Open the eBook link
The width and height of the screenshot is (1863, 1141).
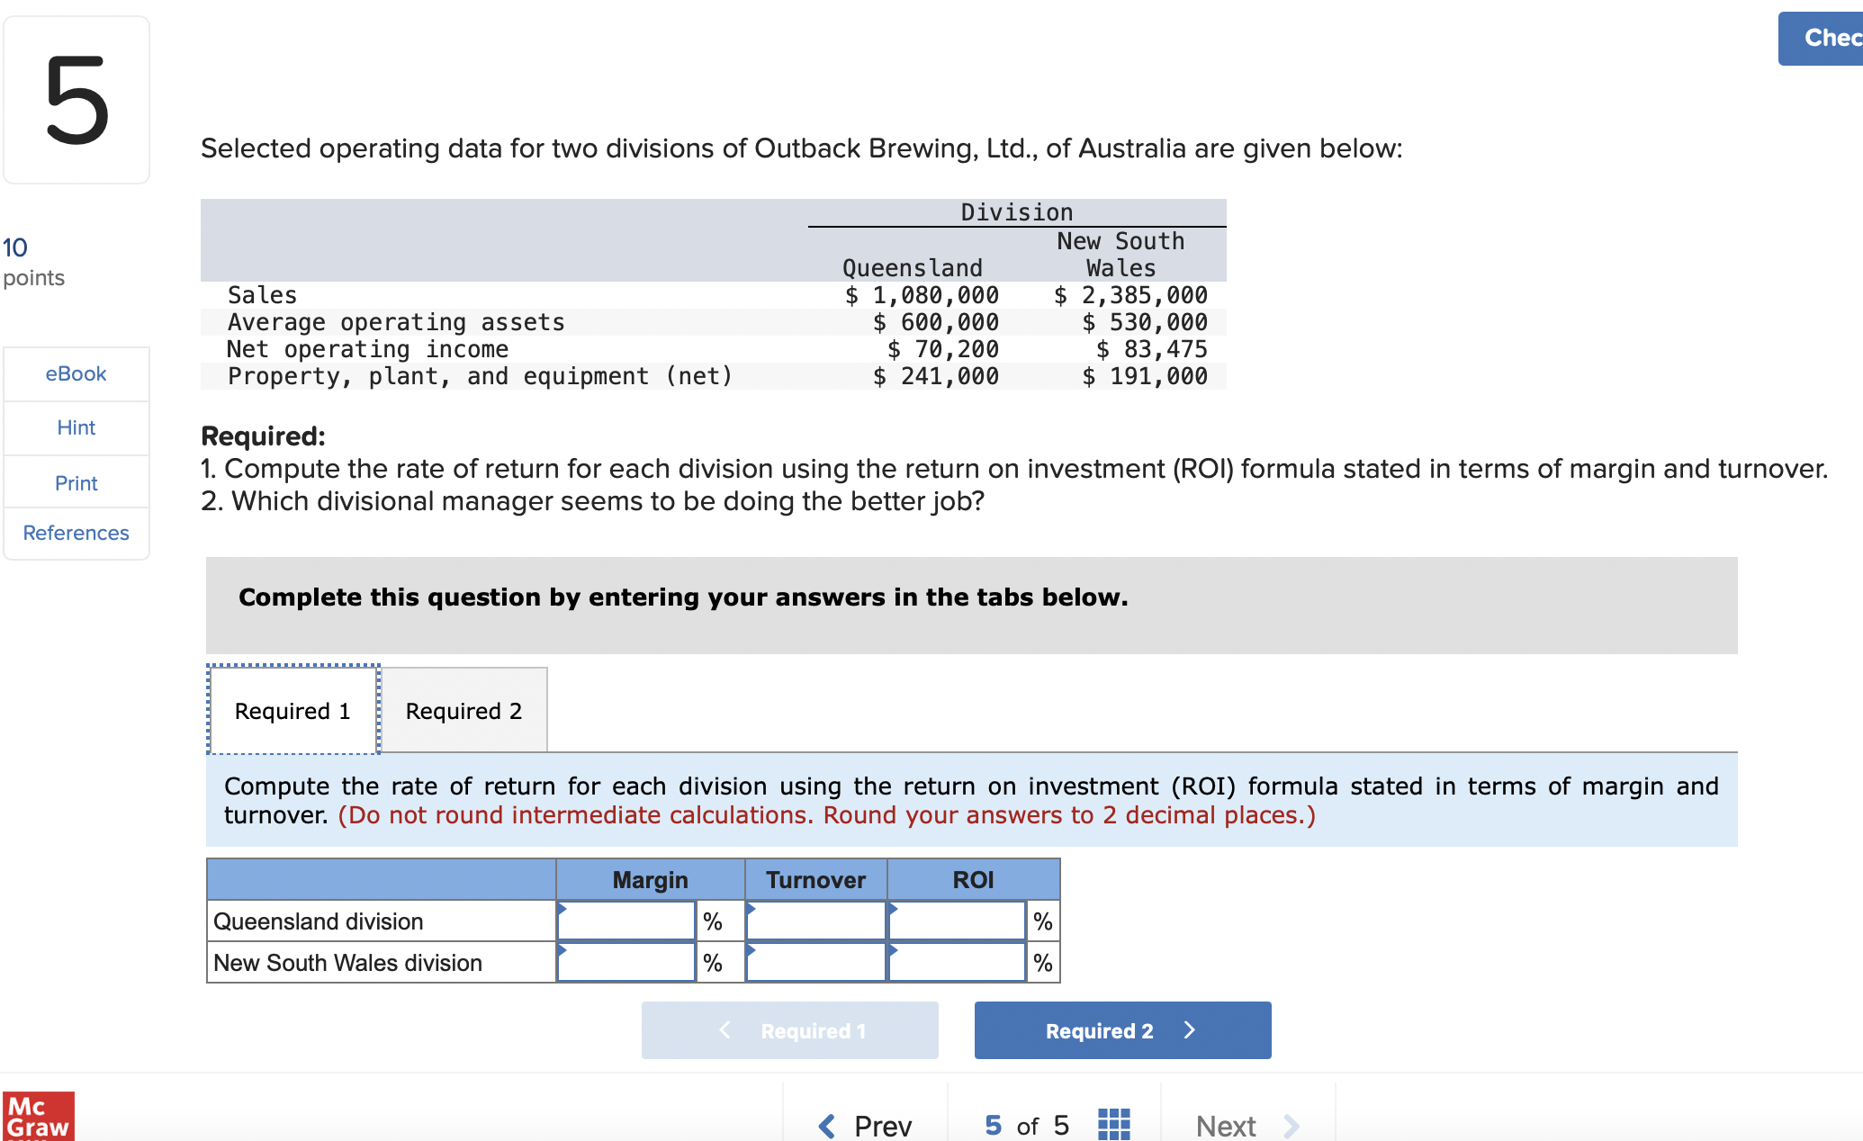76,373
